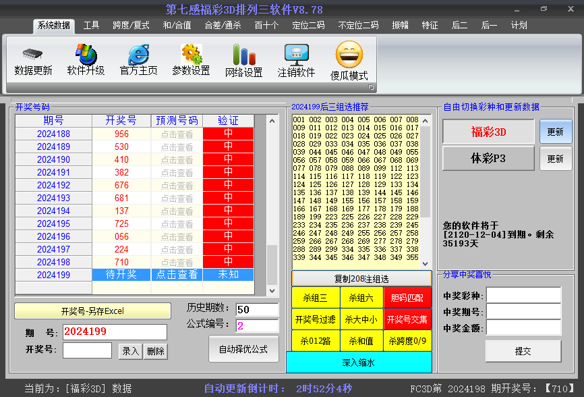Click the 待开奖 cell
Image resolution: width=584 pixels, height=397 pixels.
click(121, 275)
